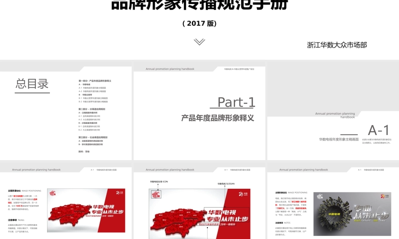Viewport: 399px width, 239px height.
Task: Click the Part-1 heading text
Action: [236, 102]
